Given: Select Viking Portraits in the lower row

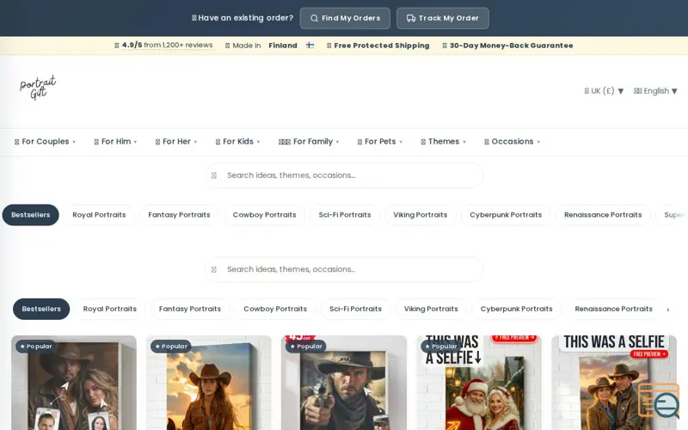Looking at the screenshot, I should pos(431,309).
